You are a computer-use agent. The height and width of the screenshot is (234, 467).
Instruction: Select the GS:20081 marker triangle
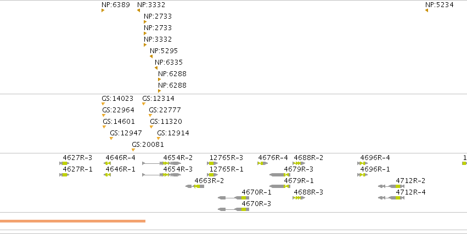133,150
